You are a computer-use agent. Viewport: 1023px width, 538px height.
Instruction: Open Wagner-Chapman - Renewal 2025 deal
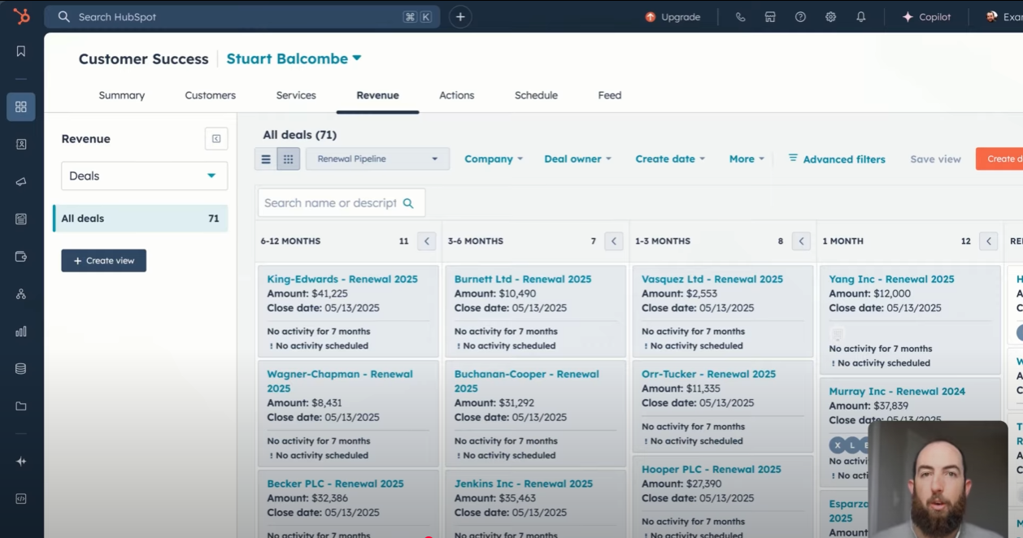coord(340,381)
